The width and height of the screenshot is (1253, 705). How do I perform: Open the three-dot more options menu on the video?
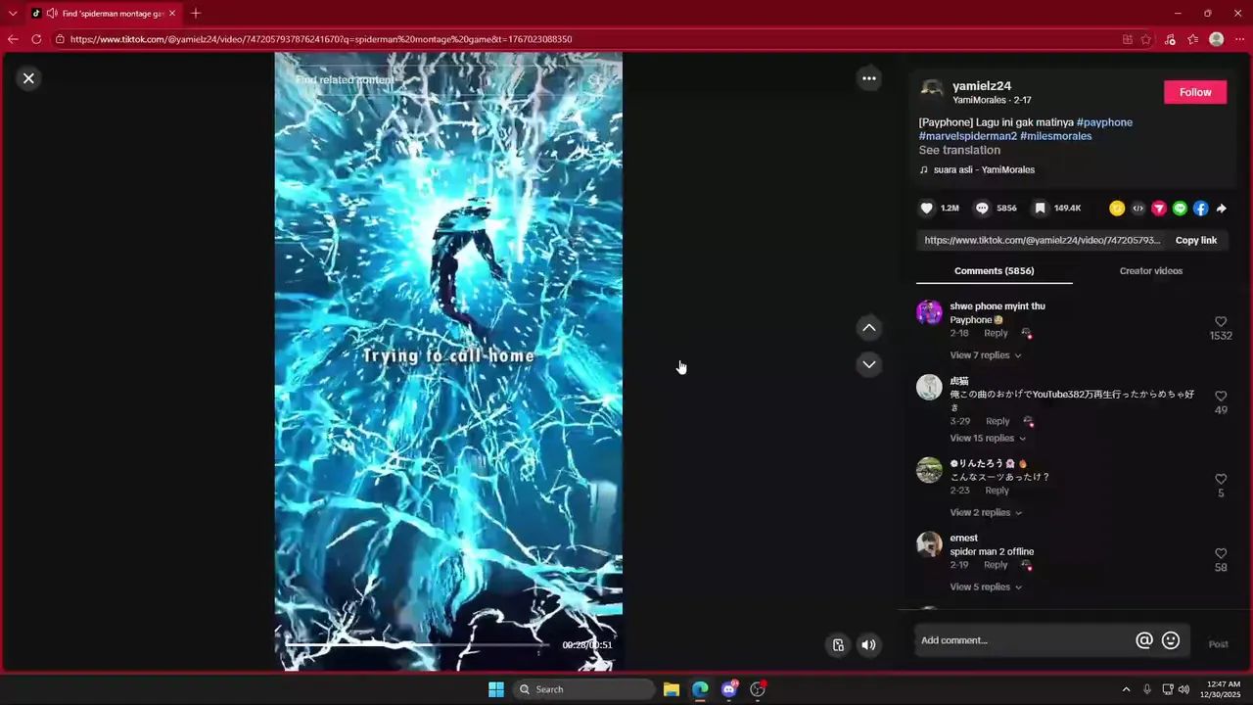coord(869,78)
